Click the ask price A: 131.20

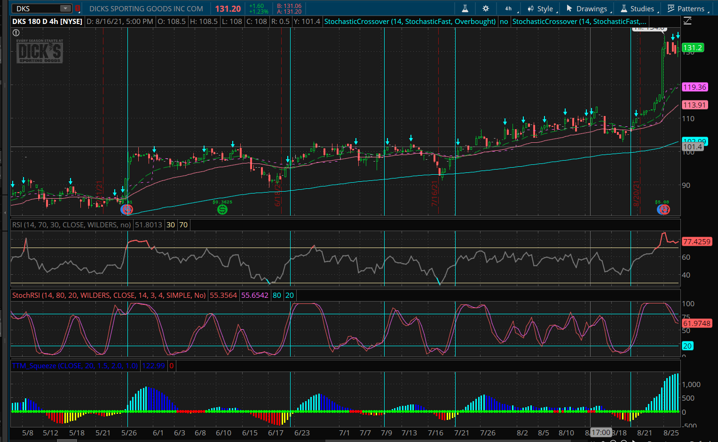289,12
